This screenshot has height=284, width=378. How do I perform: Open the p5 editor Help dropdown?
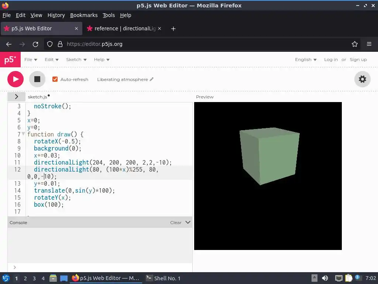tap(102, 60)
